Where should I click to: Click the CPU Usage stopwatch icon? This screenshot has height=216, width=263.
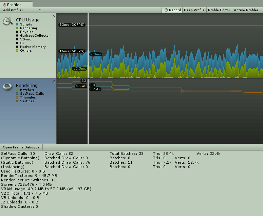(8, 21)
